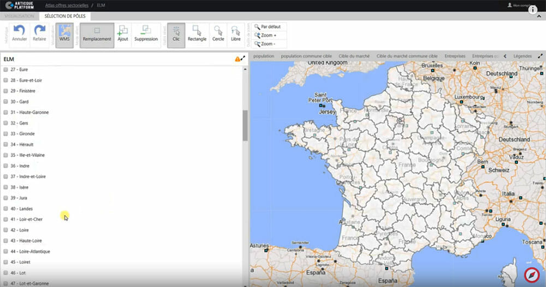Switch to Sélection de pôles tab
546x287 pixels.
(x=65, y=16)
